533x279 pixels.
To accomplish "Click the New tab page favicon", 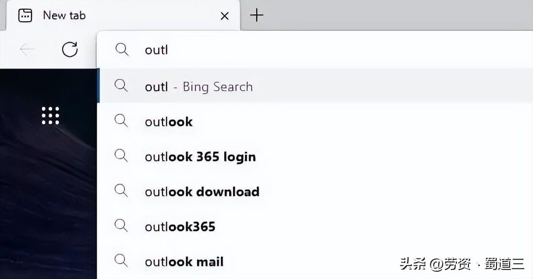I will click(25, 16).
